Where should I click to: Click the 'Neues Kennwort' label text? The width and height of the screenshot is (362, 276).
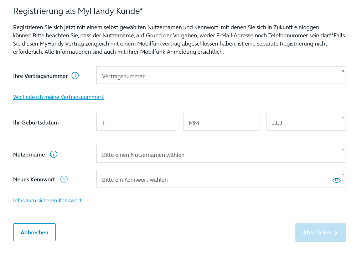coord(34,180)
